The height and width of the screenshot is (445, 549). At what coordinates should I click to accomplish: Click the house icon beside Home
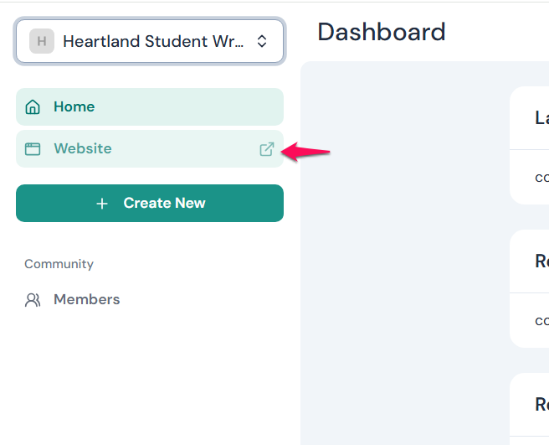click(33, 107)
